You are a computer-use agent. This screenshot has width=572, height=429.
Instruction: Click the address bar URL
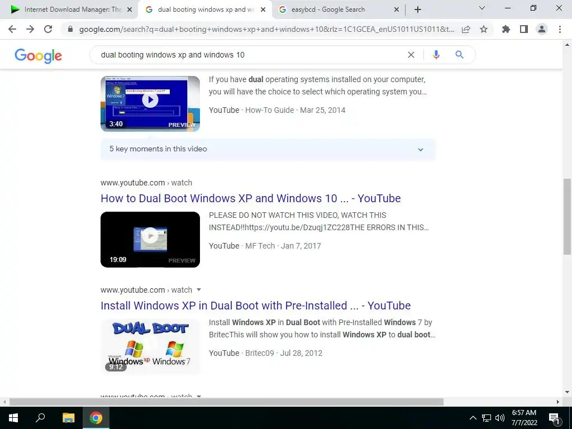click(x=266, y=29)
